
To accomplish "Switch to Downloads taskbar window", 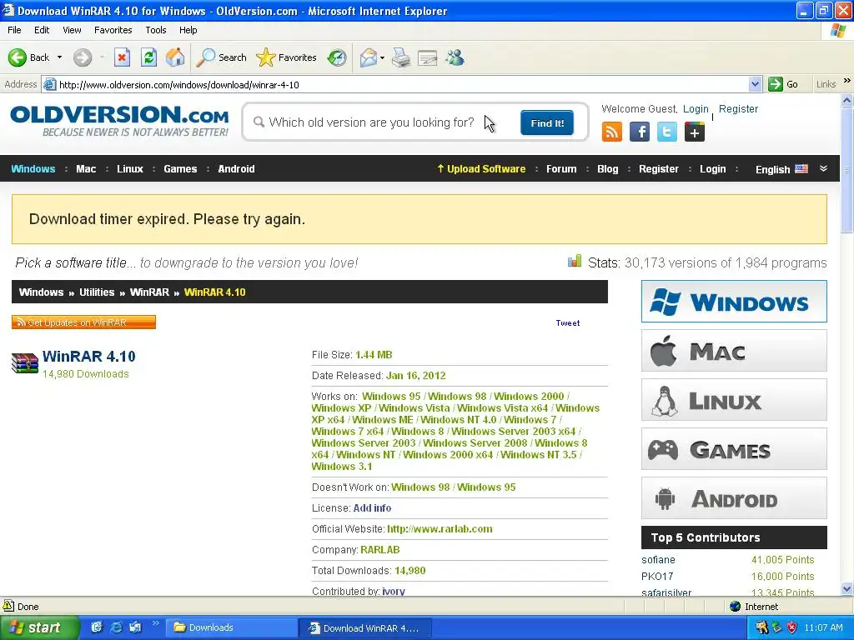I will [231, 627].
